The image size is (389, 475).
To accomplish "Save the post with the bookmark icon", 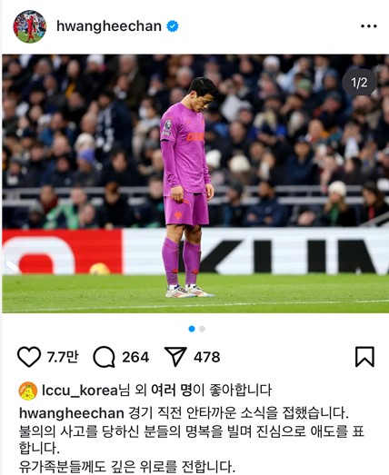I will coord(364,357).
